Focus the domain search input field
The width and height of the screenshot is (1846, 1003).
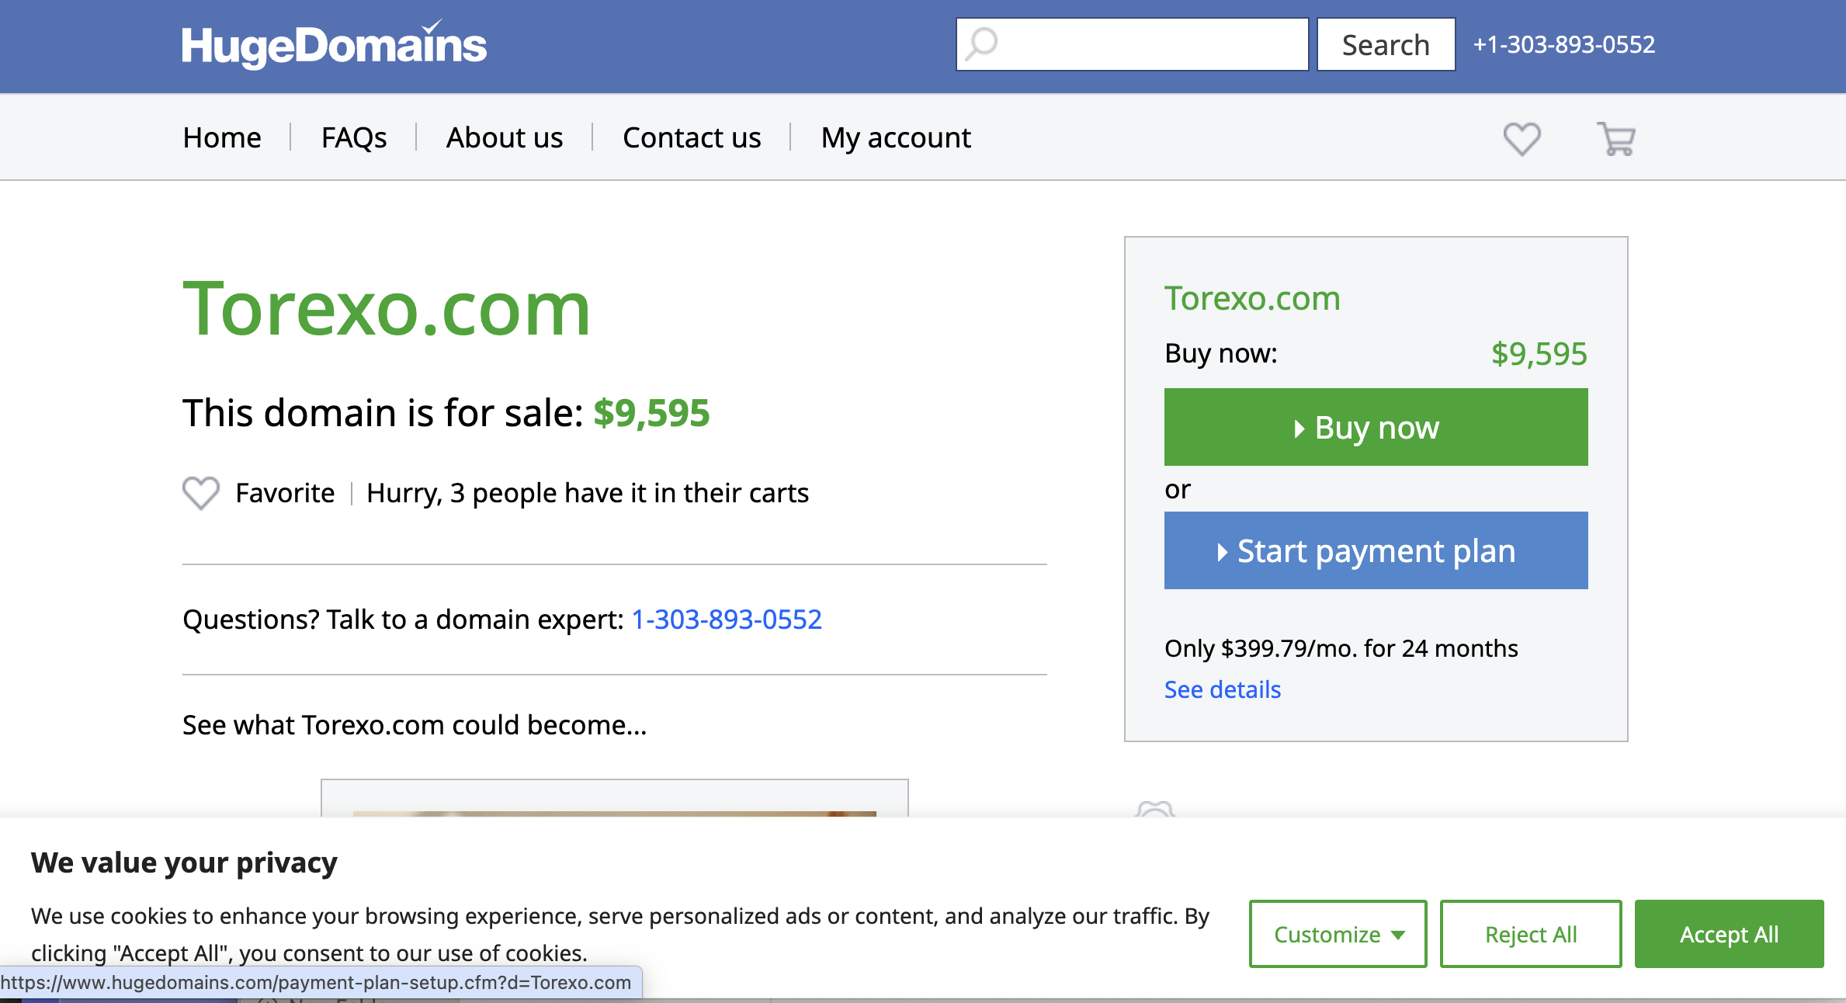[1149, 44]
